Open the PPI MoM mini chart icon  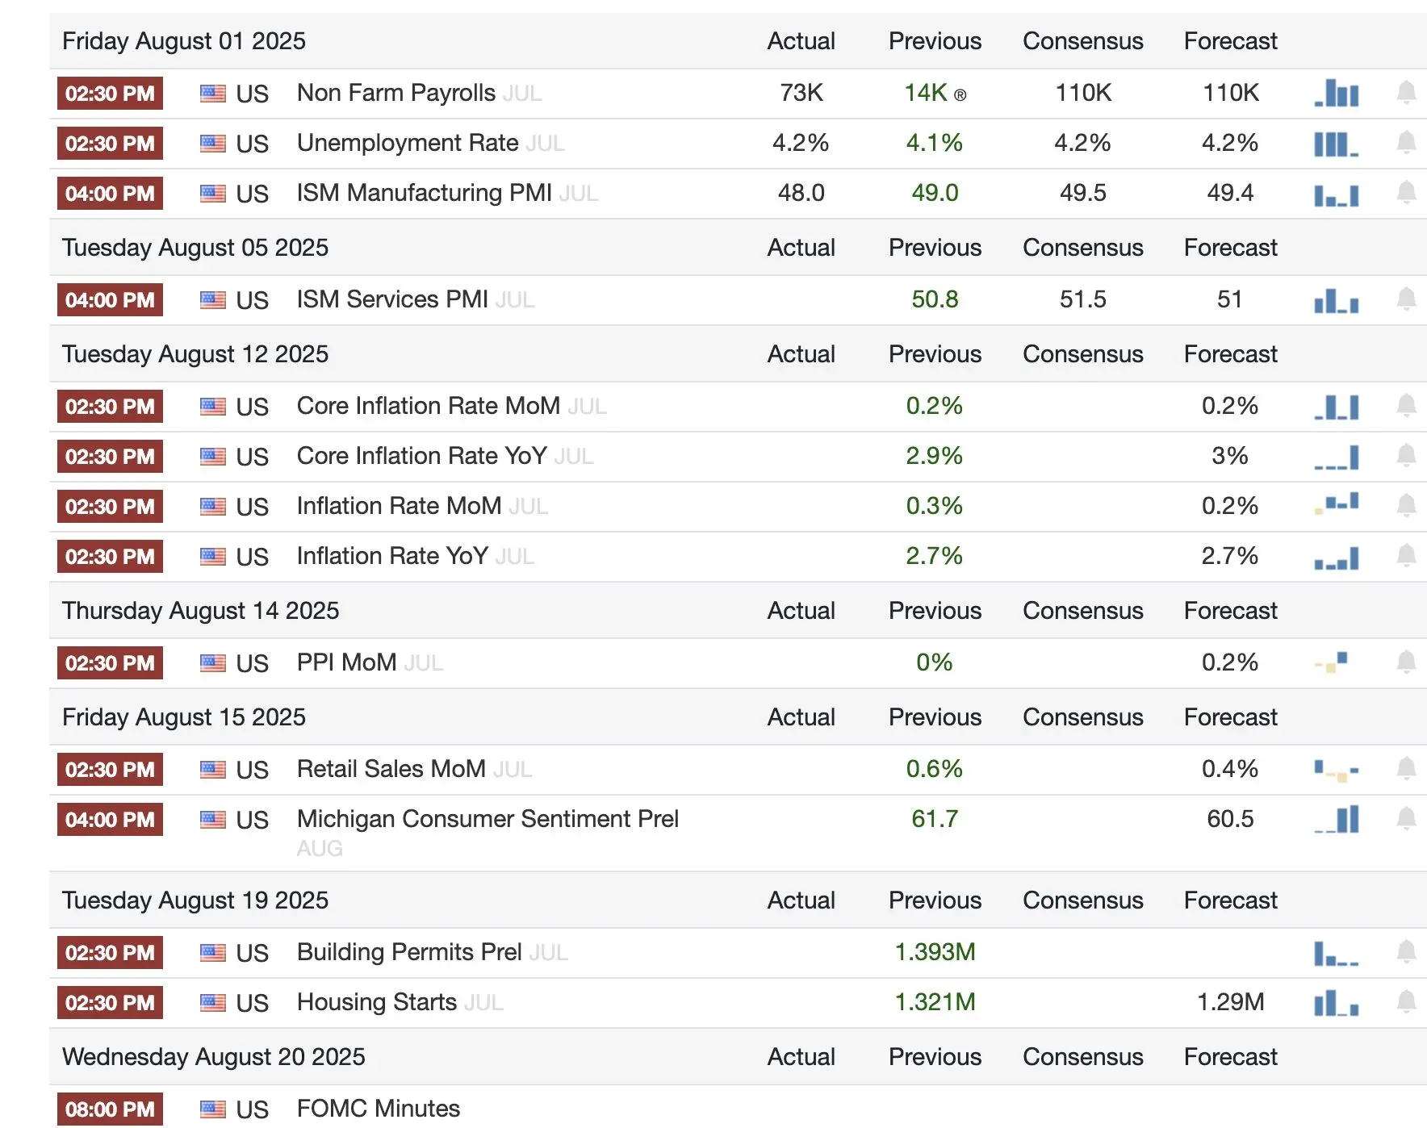(x=1332, y=663)
